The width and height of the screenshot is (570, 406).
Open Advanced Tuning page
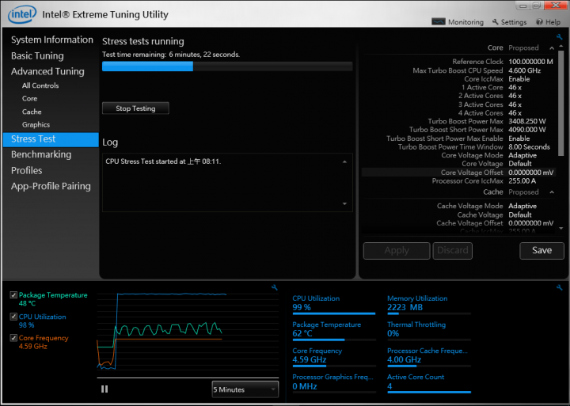coord(47,71)
